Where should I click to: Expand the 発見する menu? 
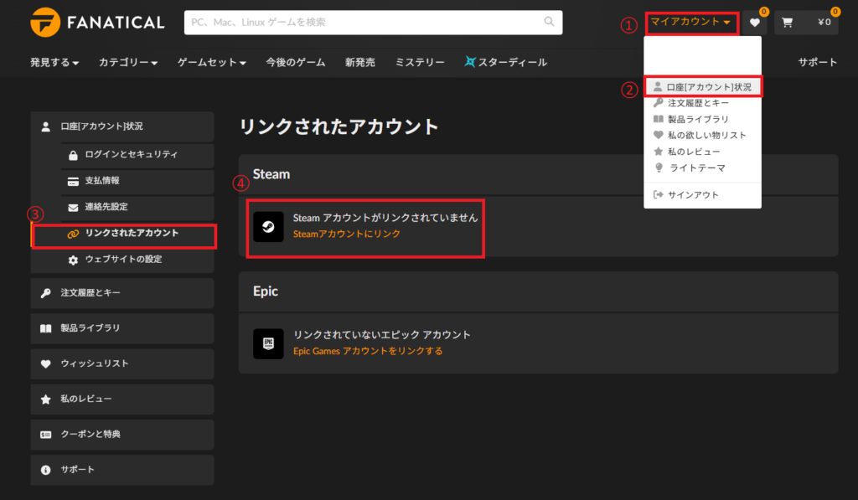click(x=54, y=62)
